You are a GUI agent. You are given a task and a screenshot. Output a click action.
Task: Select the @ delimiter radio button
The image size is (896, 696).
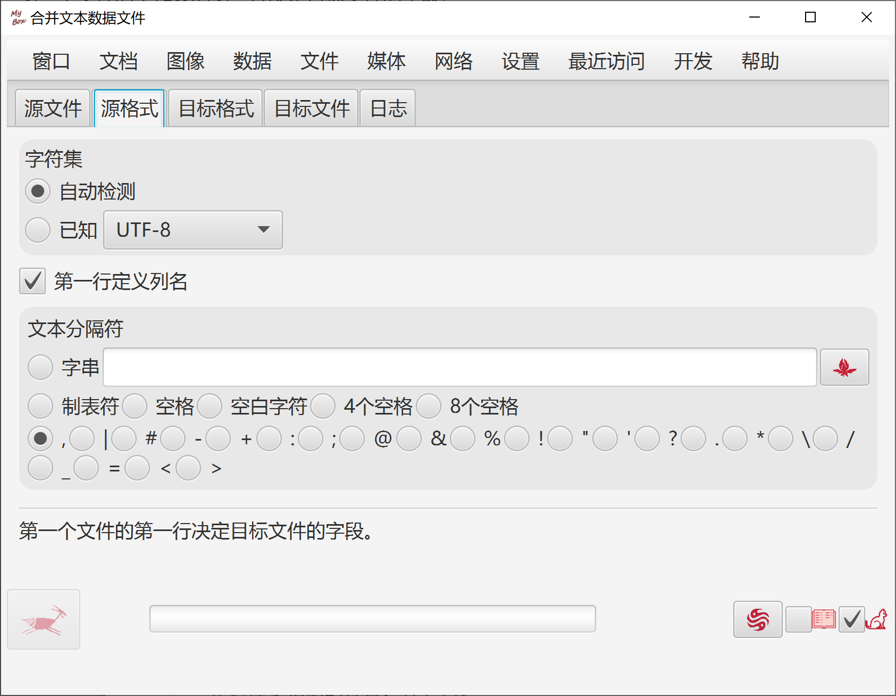352,438
